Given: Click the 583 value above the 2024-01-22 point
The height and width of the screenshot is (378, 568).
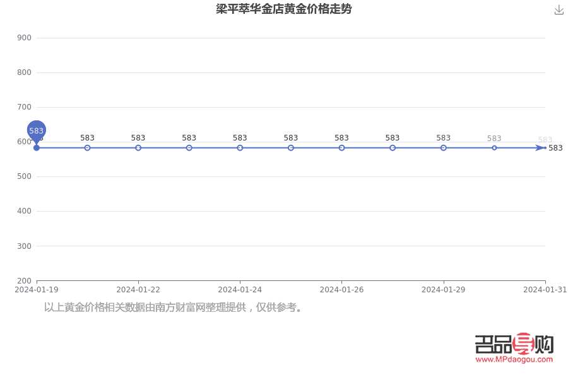Looking at the screenshot, I should click(138, 138).
